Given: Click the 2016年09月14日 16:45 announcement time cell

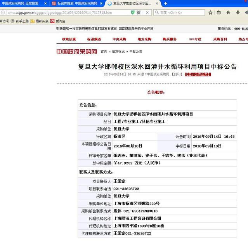Looking at the screenshot, I should pos(214,137).
